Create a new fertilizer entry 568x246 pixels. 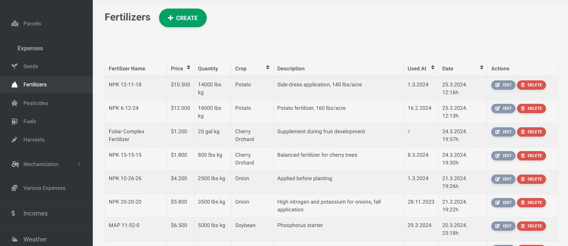[x=183, y=18]
